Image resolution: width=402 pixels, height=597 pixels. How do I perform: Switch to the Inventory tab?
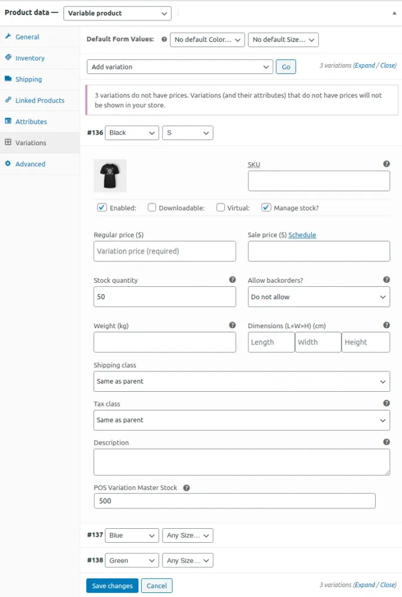click(30, 58)
